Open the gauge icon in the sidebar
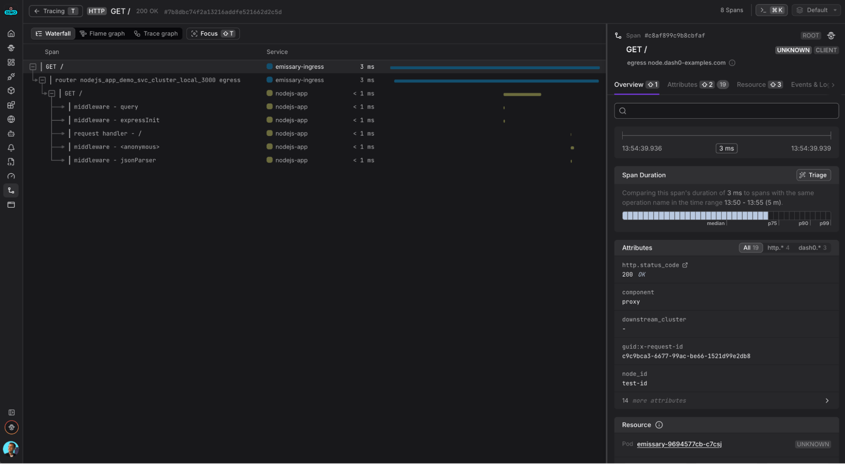Image resolution: width=845 pixels, height=464 pixels. coord(11,176)
